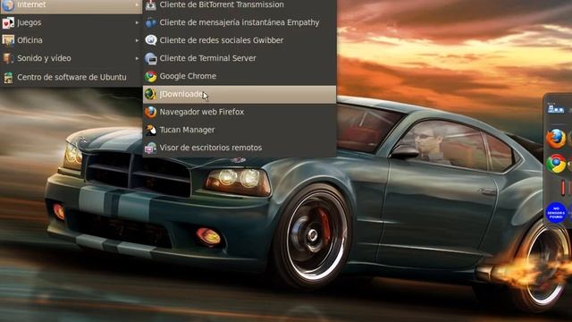The image size is (572, 322).
Task: Launch Tucan Manager
Action: [240, 130]
